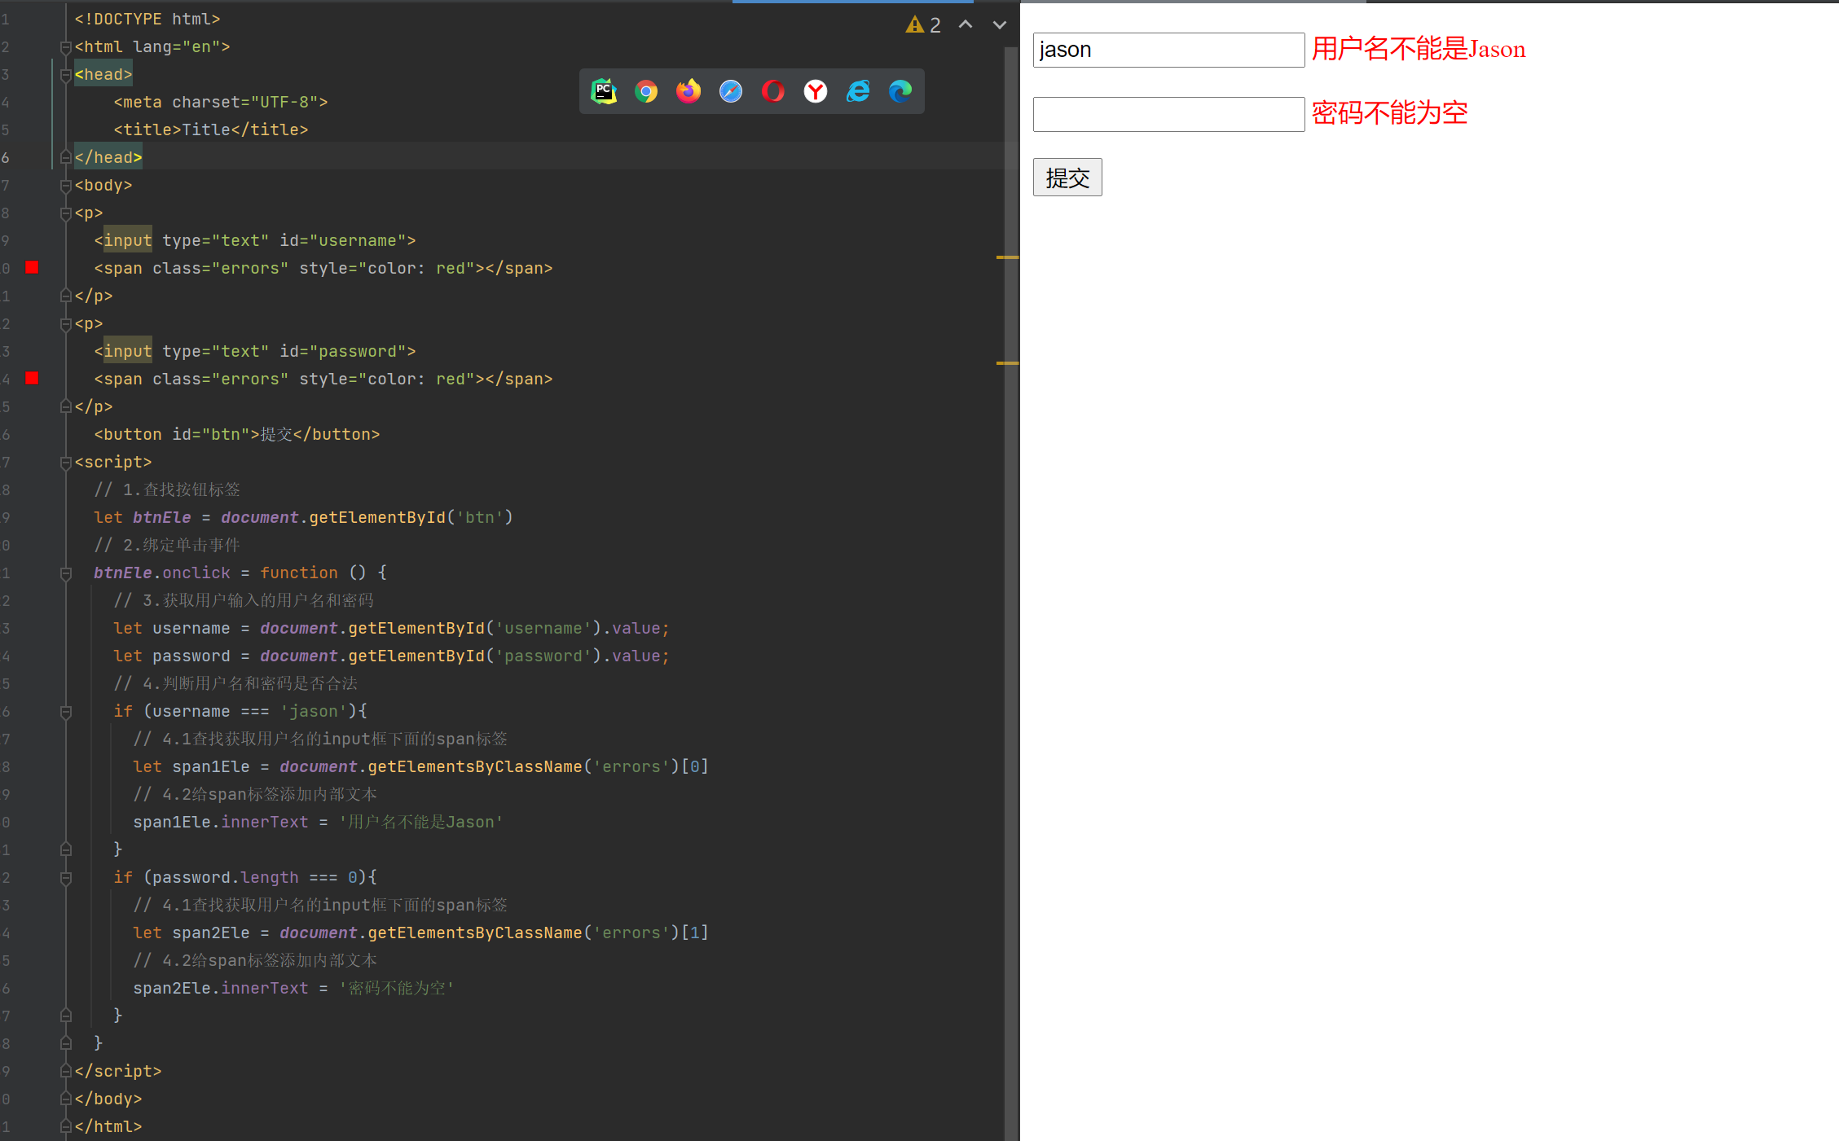
Task: Open preview in PyCharm built-in browser icon
Action: 604,91
